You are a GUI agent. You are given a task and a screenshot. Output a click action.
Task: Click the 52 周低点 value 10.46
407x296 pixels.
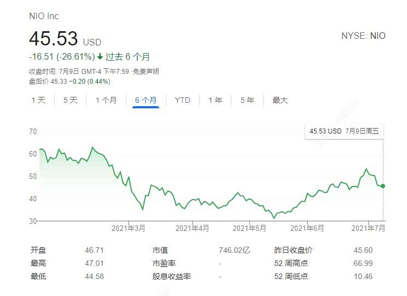(363, 276)
